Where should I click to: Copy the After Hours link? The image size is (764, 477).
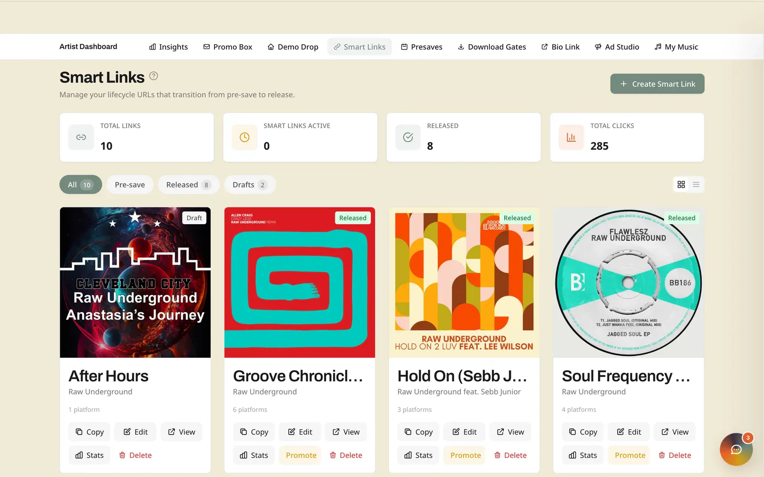(x=89, y=432)
